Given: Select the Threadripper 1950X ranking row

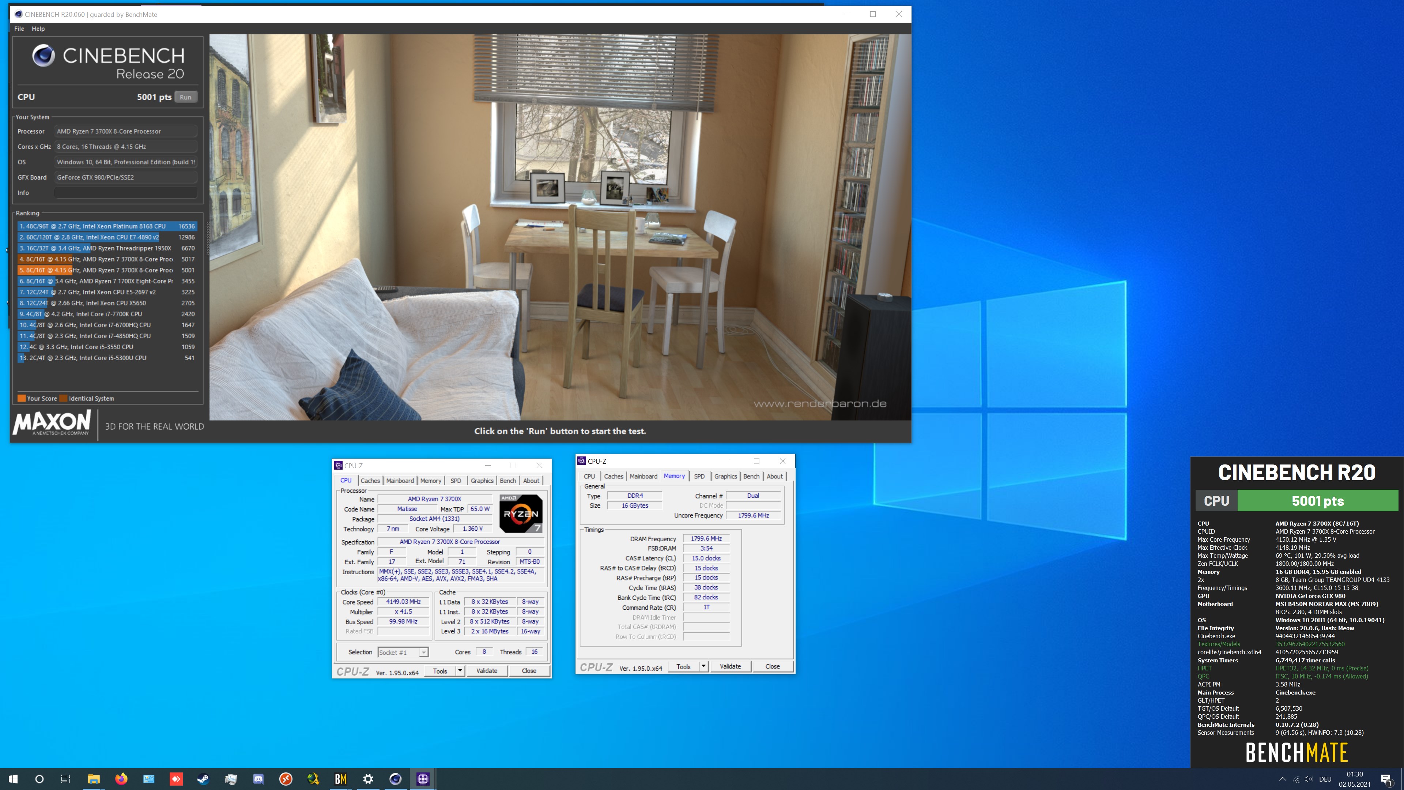Looking at the screenshot, I should (x=107, y=248).
